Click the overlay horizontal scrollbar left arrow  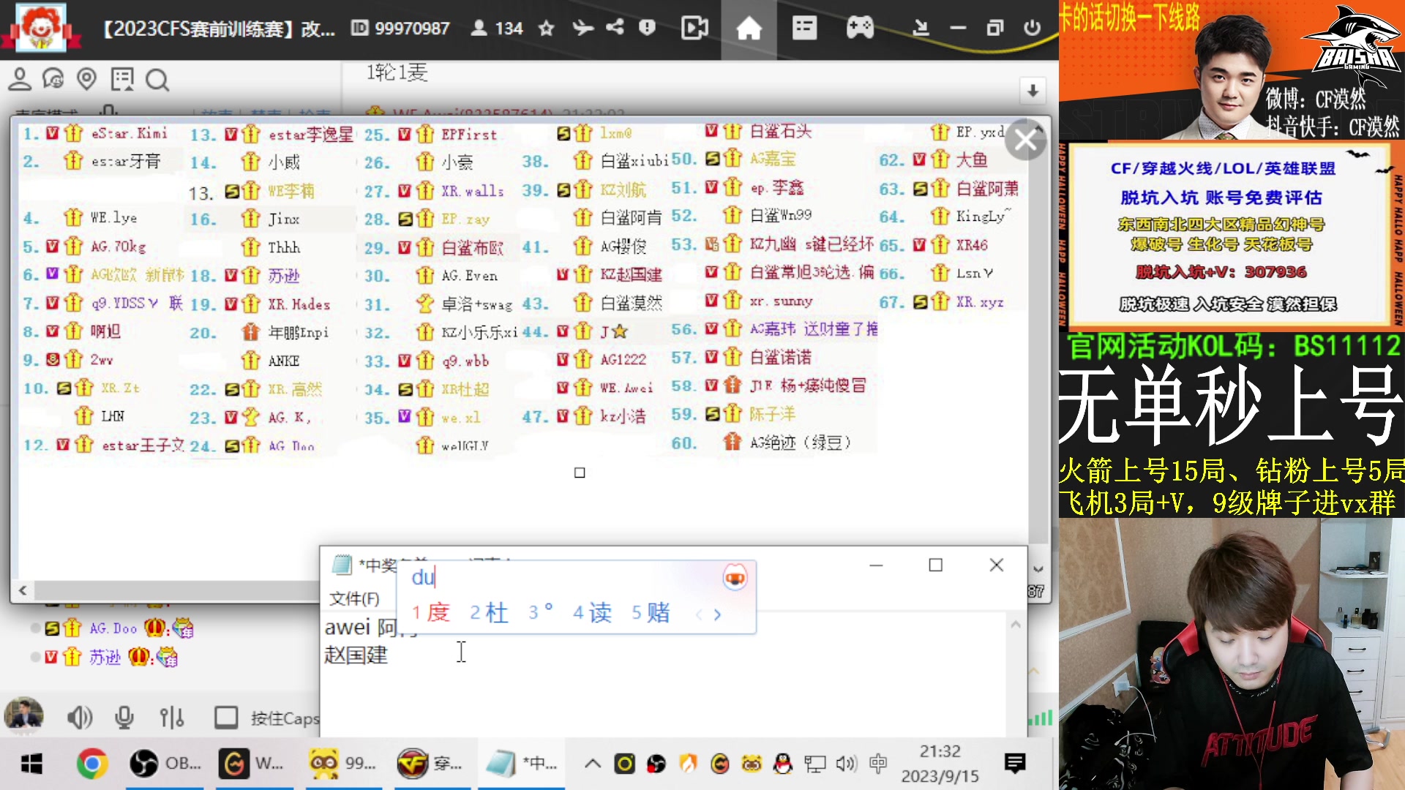point(23,590)
